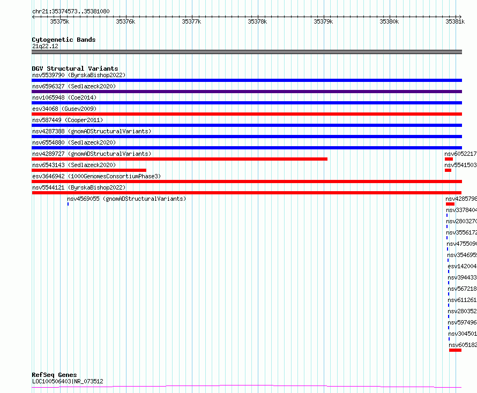Click the label beginning esv142004
Screen dimensions: 477x393
pos(463,266)
